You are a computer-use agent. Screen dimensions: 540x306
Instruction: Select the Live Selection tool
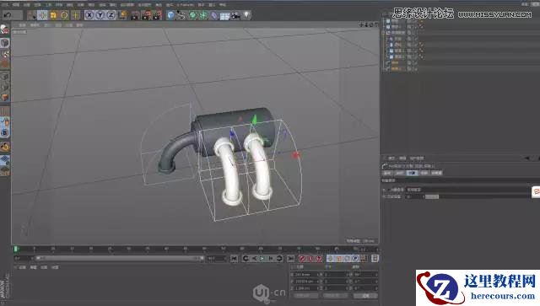[32, 15]
